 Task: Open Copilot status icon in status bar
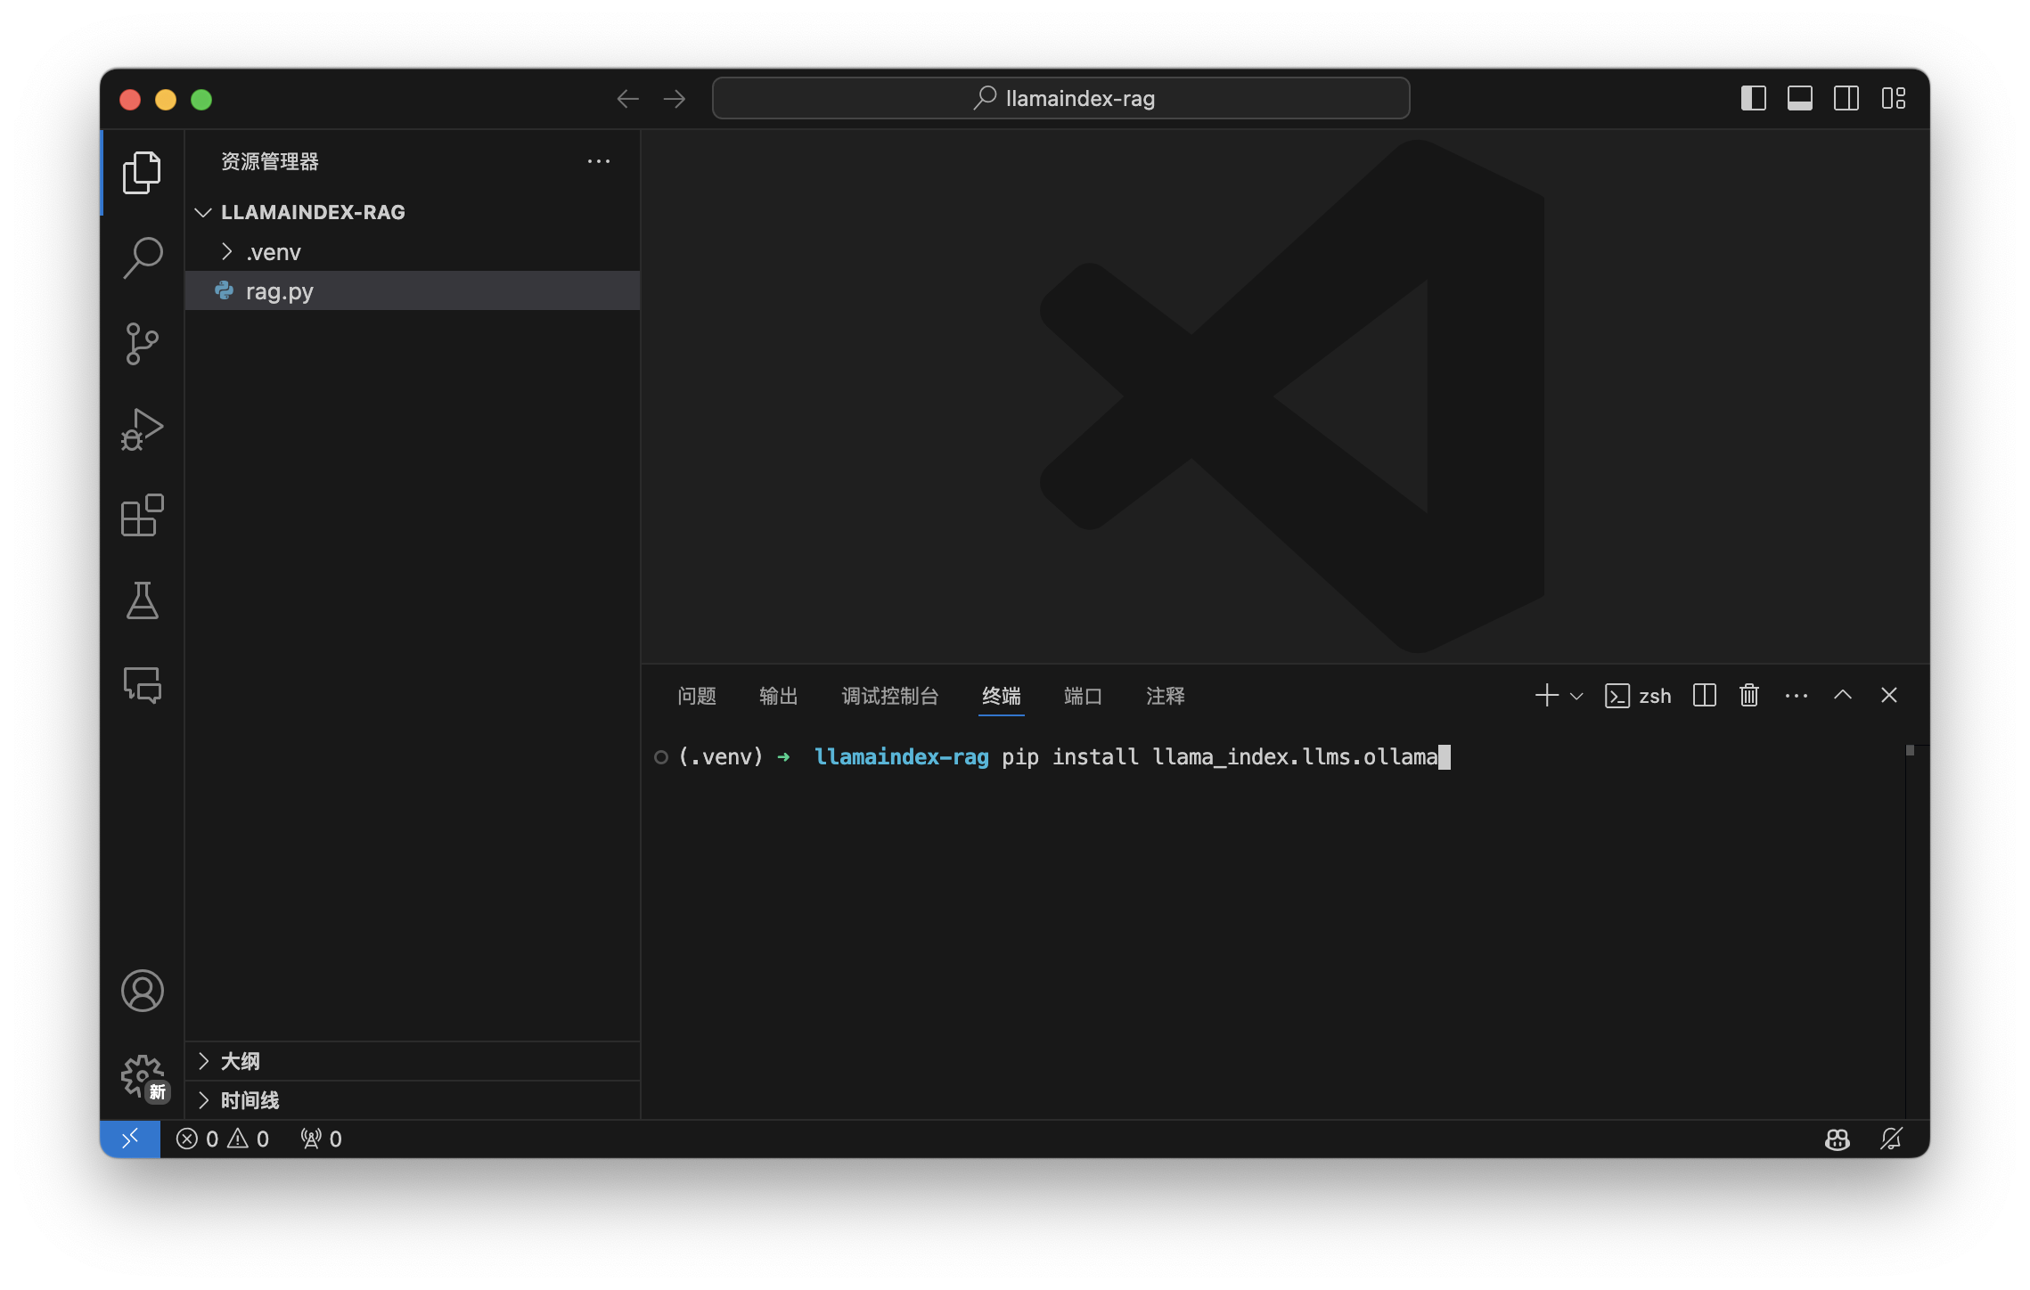(x=1837, y=1139)
